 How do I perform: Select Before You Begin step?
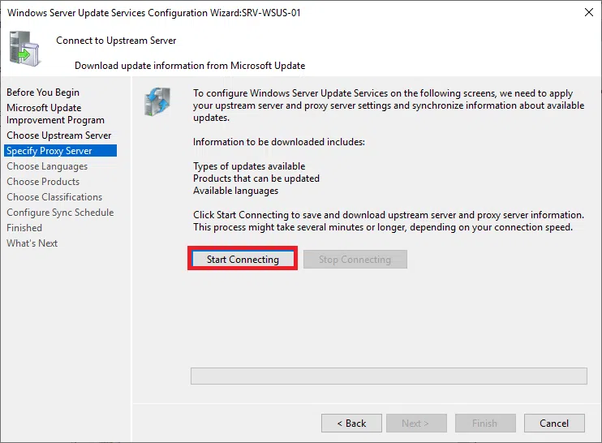43,92
